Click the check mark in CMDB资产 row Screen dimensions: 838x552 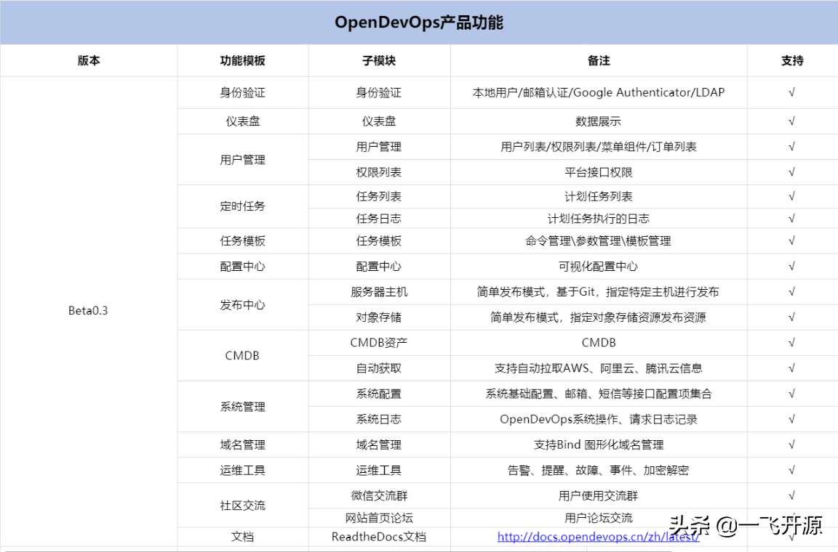tap(792, 342)
